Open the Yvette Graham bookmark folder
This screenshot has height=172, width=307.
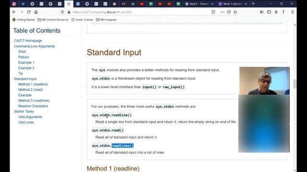point(82,20)
